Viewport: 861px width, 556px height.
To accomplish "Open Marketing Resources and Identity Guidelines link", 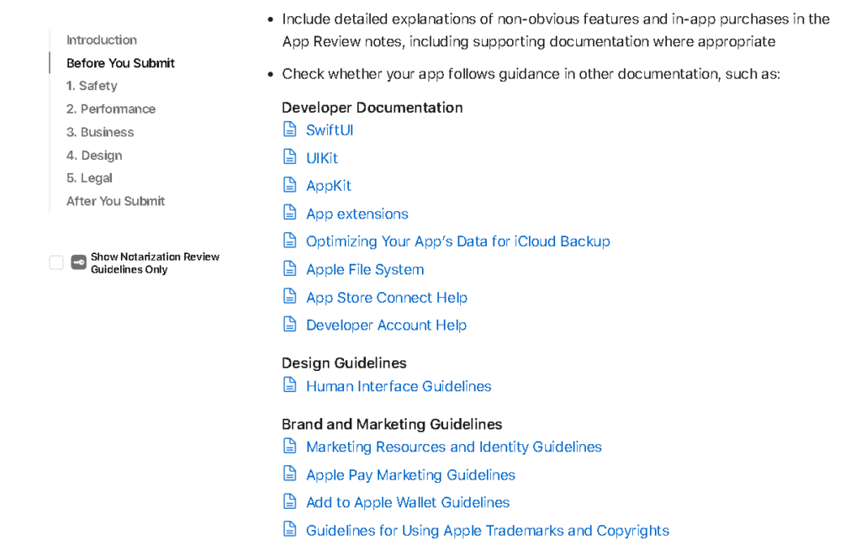I will click(x=453, y=447).
